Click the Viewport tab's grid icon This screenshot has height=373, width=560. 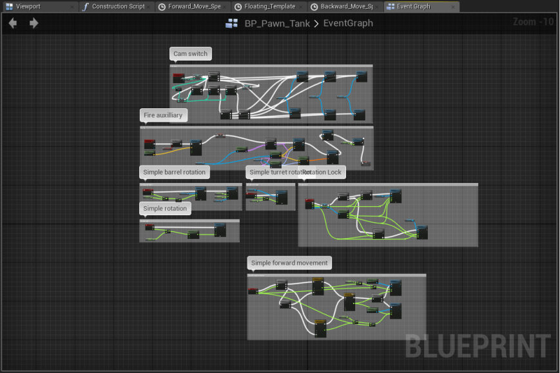pyautogui.click(x=9, y=6)
